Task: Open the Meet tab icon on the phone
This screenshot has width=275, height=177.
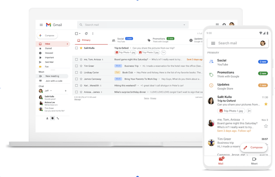Action: click(254, 159)
